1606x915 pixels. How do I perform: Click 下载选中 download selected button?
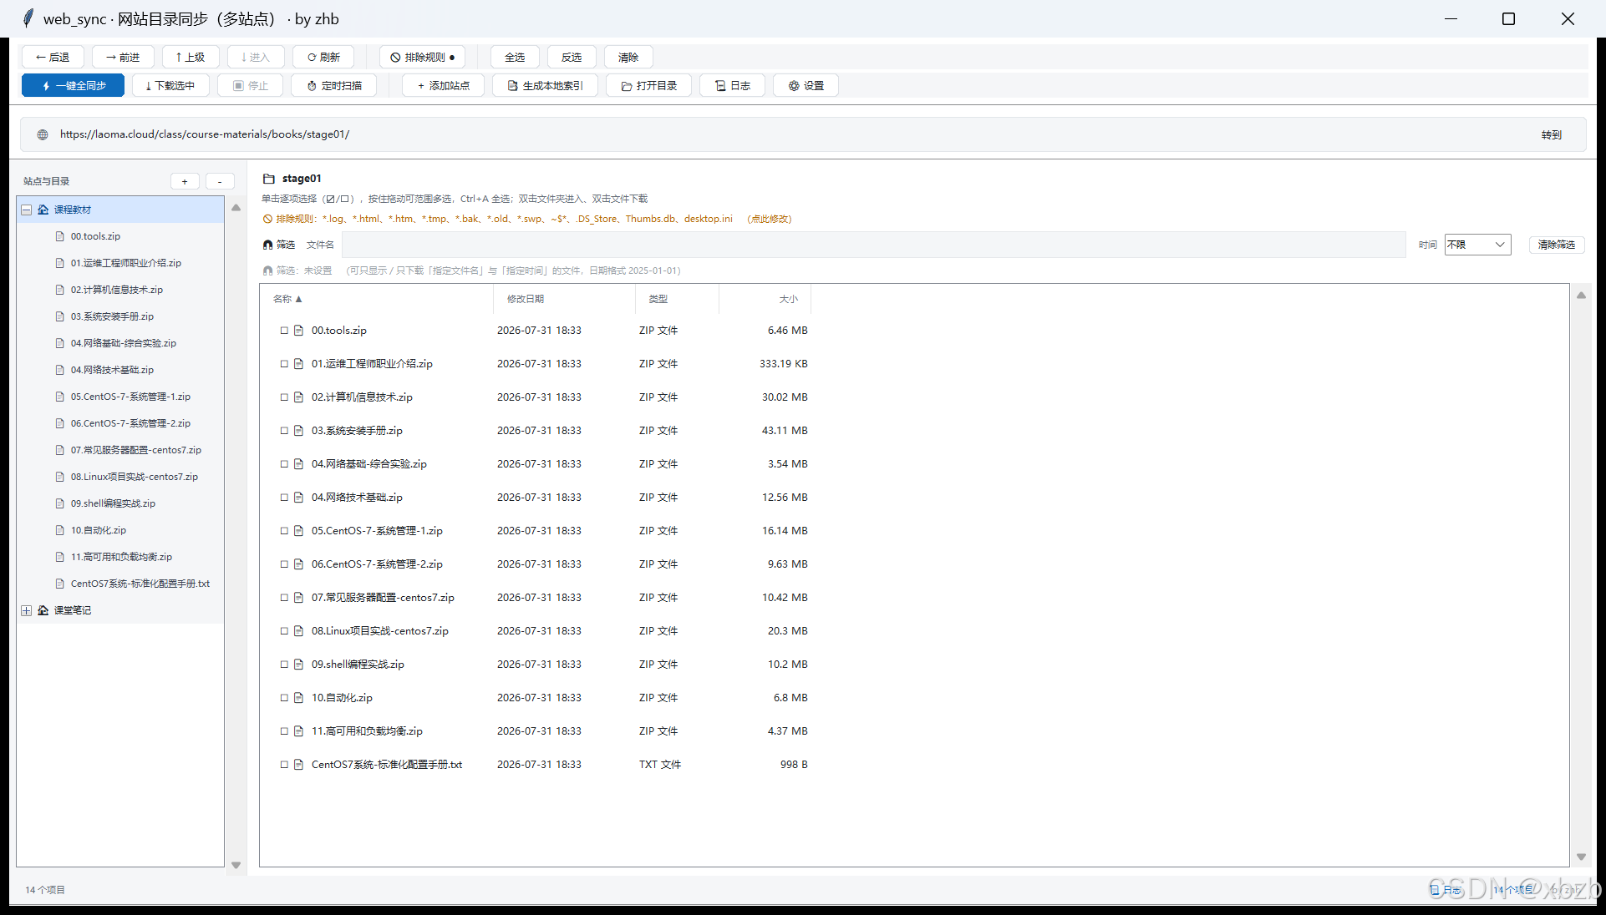point(170,85)
